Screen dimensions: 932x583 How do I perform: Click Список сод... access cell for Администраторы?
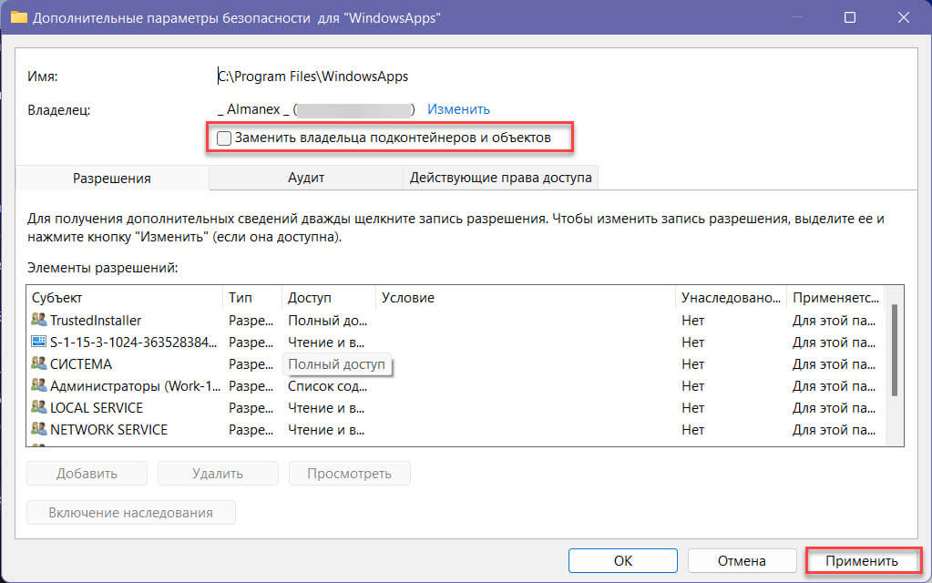tap(327, 386)
